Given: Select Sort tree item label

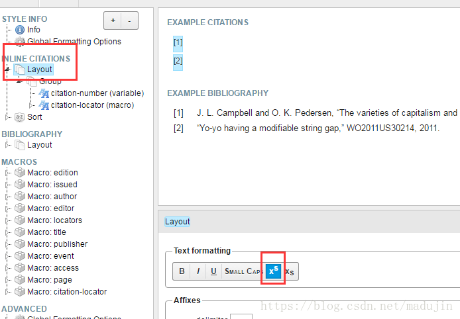Looking at the screenshot, I should click(x=34, y=117).
